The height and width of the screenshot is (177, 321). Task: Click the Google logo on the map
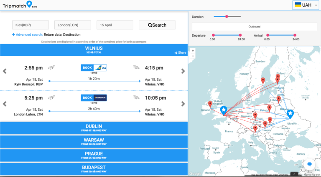(x=195, y=174)
